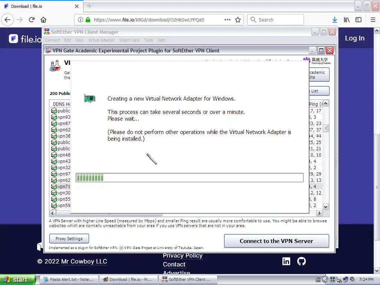Viewport: 380px width, 285px height.
Task: Click SoftEther tray icon in system tray
Action: pyautogui.click(x=332, y=279)
